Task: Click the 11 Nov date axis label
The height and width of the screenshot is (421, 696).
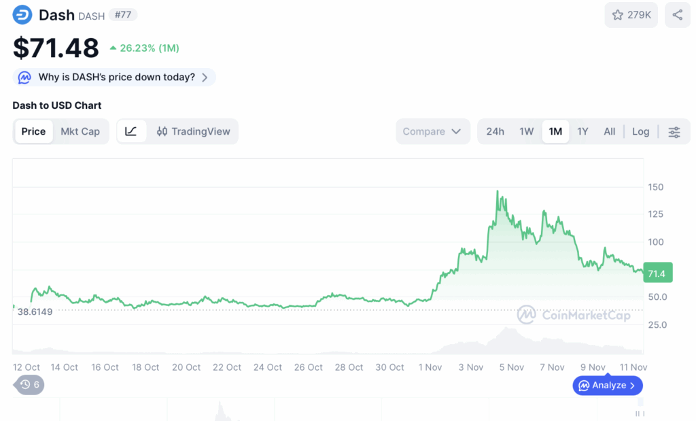Action: (633, 367)
